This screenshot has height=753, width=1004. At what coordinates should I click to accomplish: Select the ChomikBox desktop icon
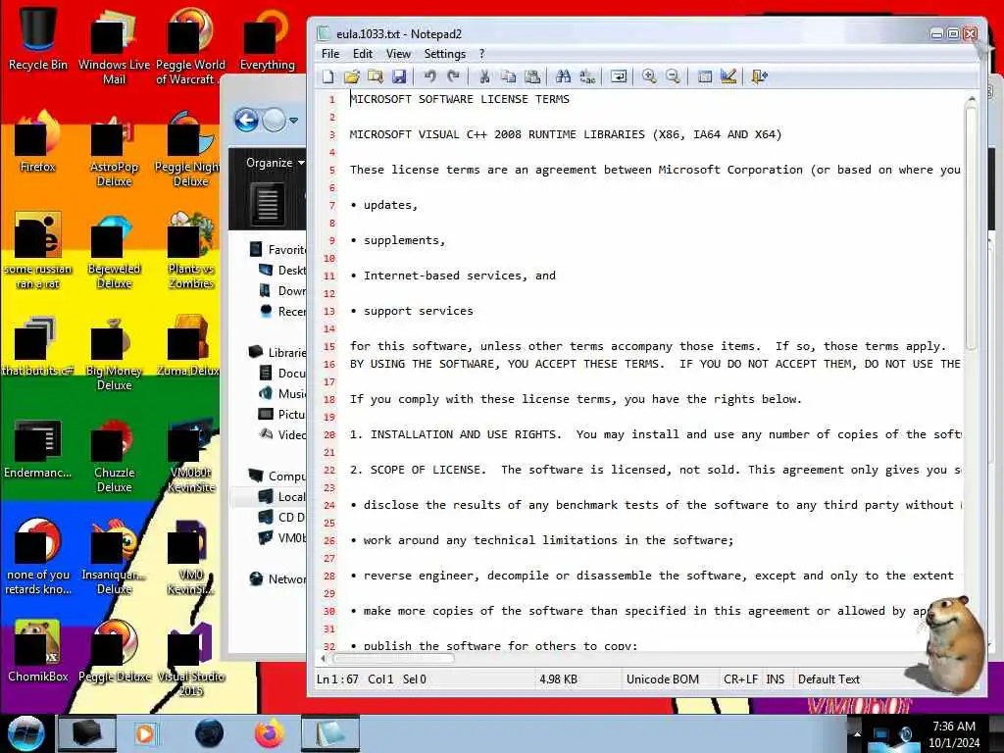tap(38, 651)
